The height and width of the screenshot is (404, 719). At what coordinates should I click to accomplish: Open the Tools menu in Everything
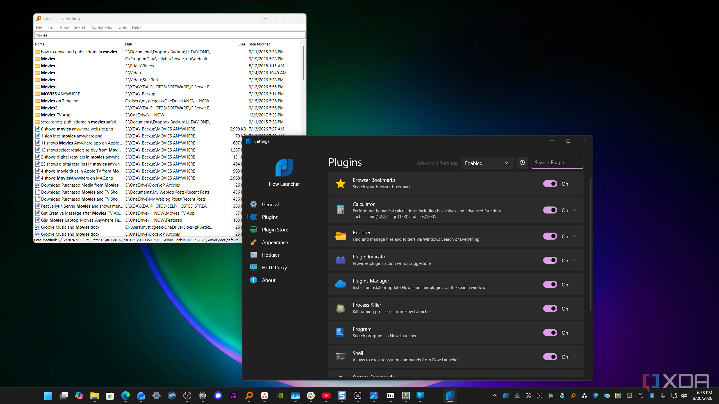[122, 27]
